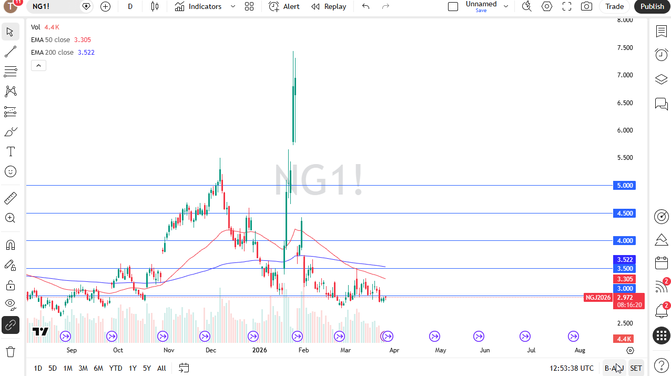
Task: Open candlestick chart style menu
Action: pyautogui.click(x=155, y=6)
